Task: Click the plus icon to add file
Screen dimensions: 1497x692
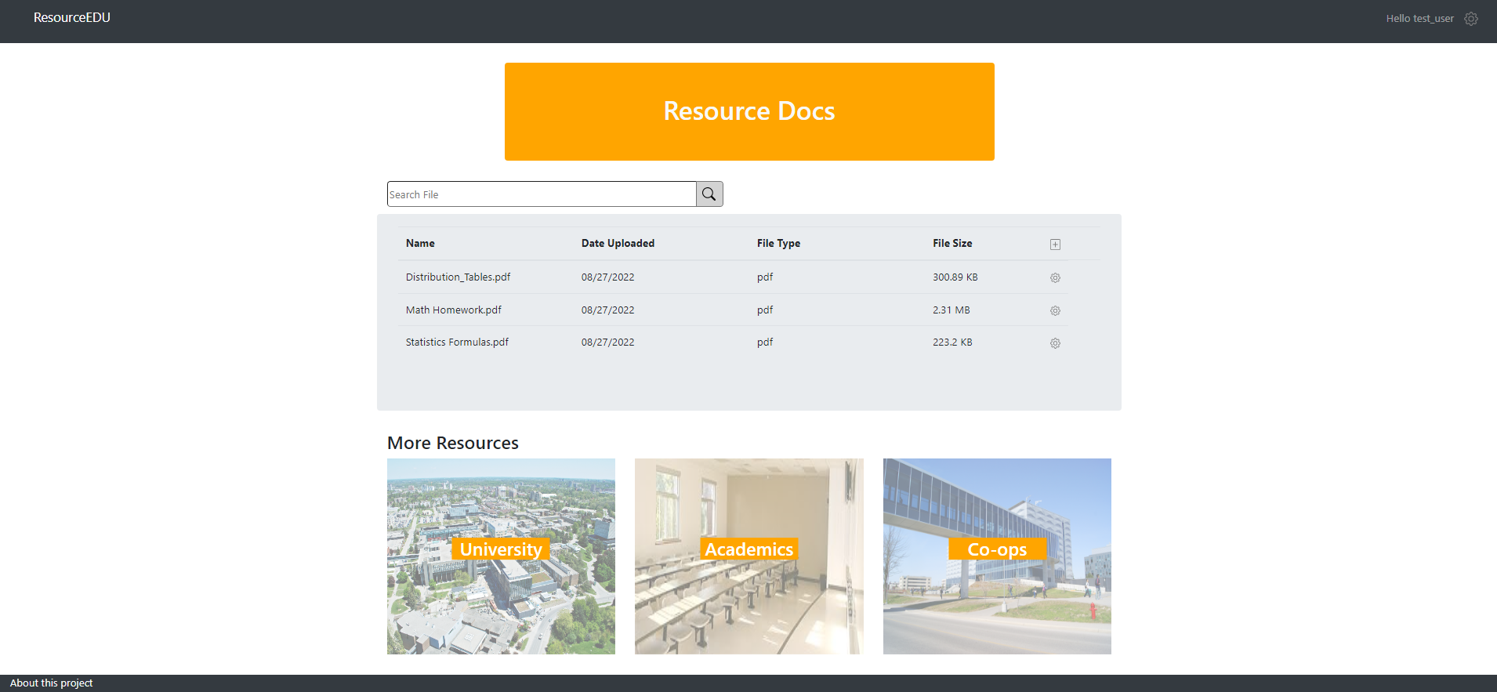Action: tap(1055, 245)
